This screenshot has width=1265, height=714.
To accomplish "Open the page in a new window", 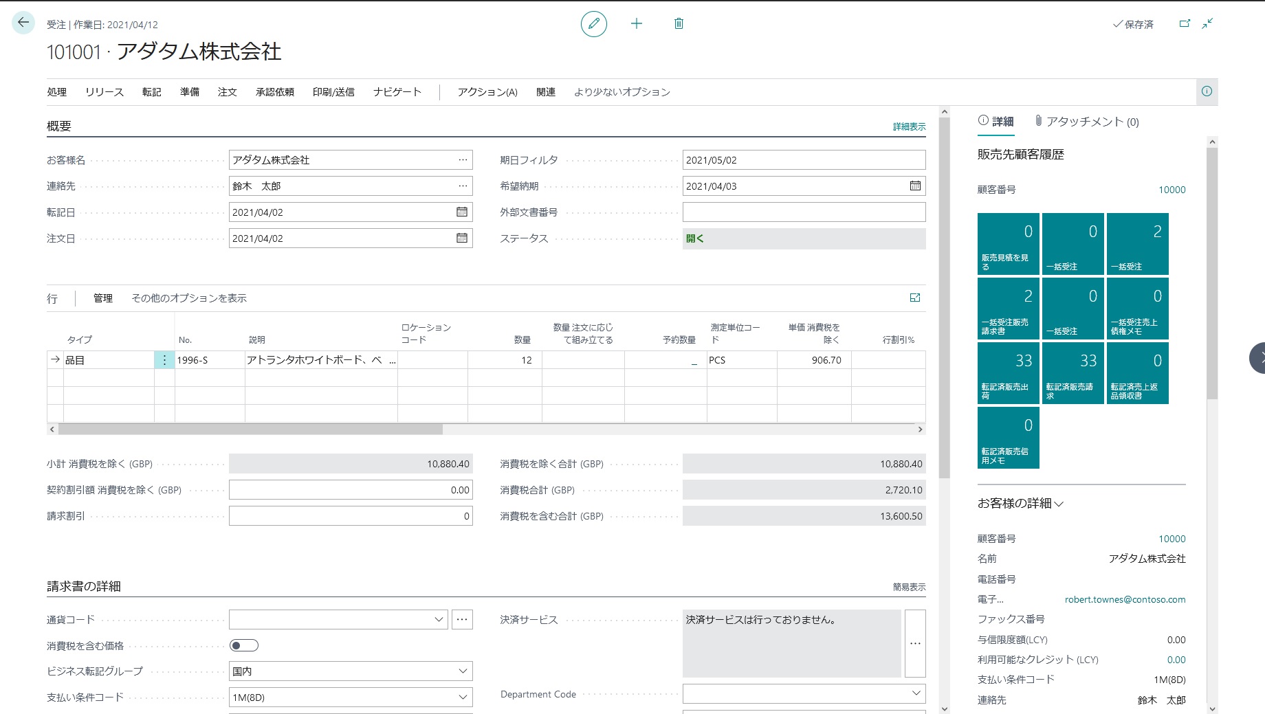I will tap(1185, 23).
